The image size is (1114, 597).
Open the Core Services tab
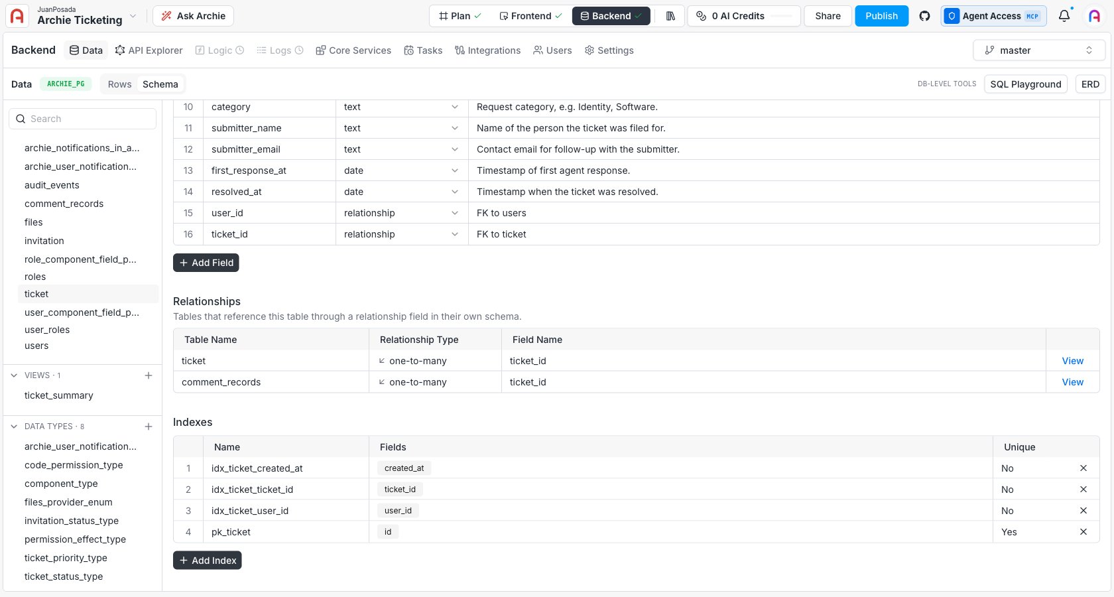click(353, 50)
